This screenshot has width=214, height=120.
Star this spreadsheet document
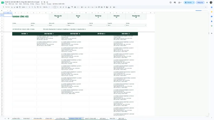tap(42, 2)
